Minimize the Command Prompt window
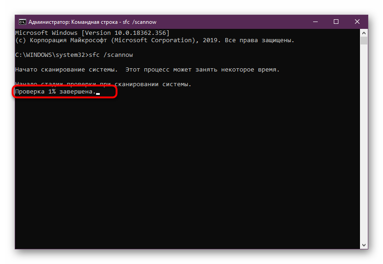This screenshot has width=383, height=264. (x=315, y=22)
